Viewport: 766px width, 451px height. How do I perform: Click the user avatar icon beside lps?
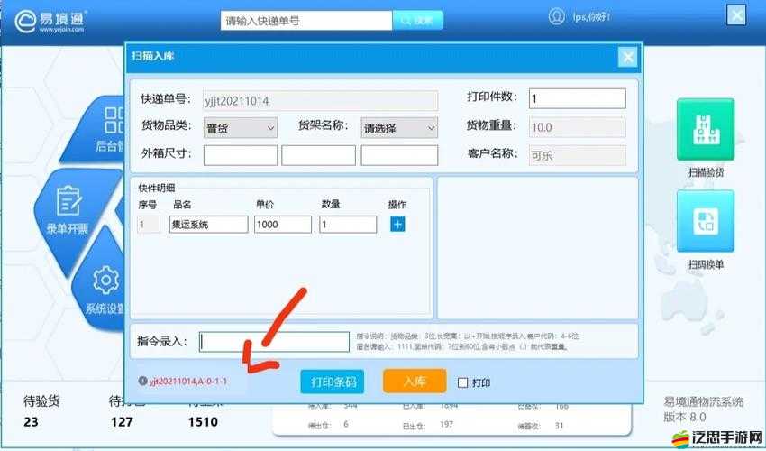(x=556, y=16)
